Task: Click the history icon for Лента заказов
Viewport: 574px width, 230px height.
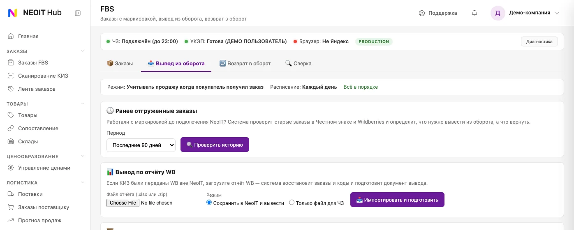Action: [x=11, y=89]
